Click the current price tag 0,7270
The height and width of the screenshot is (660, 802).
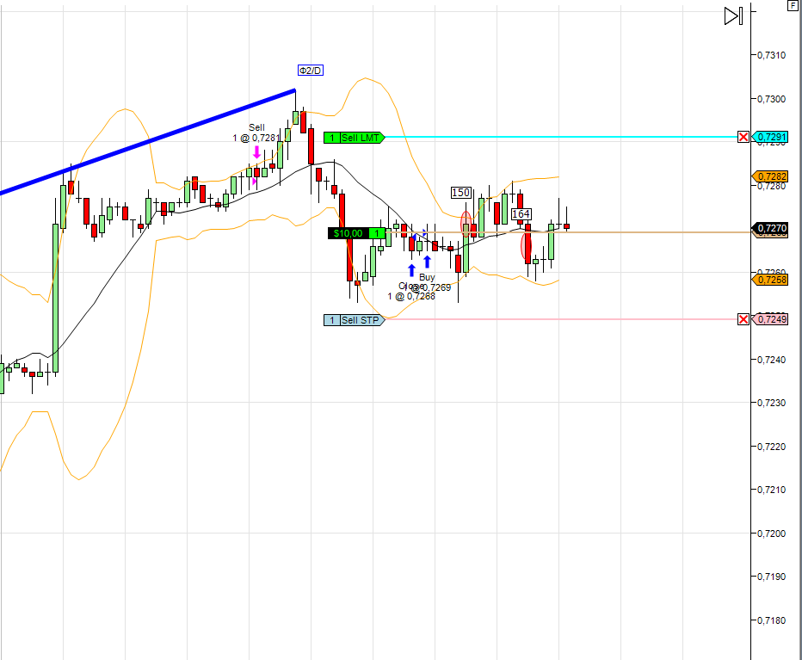771,228
